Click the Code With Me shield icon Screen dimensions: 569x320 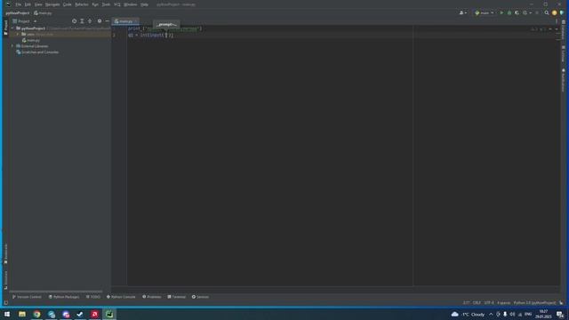tap(562, 12)
